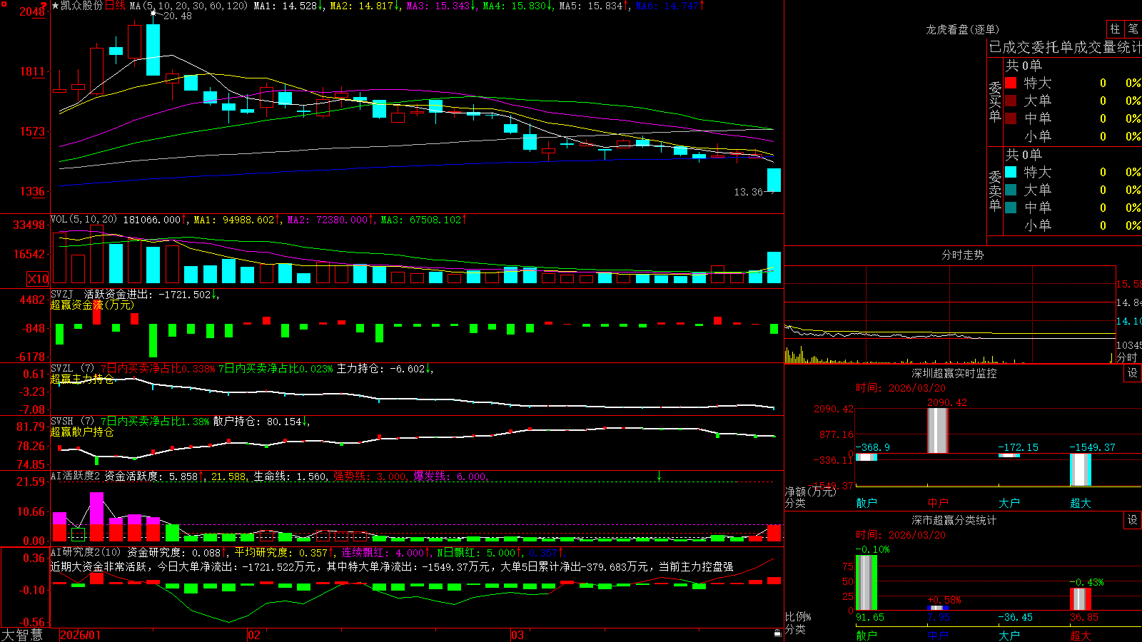Click the 大智慧 logo text
The width and height of the screenshot is (1142, 642).
pyautogui.click(x=22, y=635)
